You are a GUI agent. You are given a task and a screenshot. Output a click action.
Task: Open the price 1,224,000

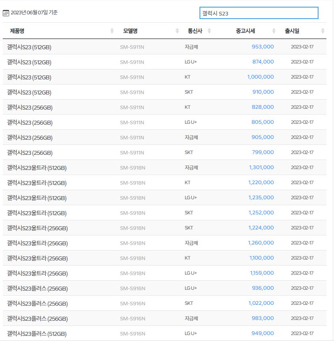(x=261, y=228)
